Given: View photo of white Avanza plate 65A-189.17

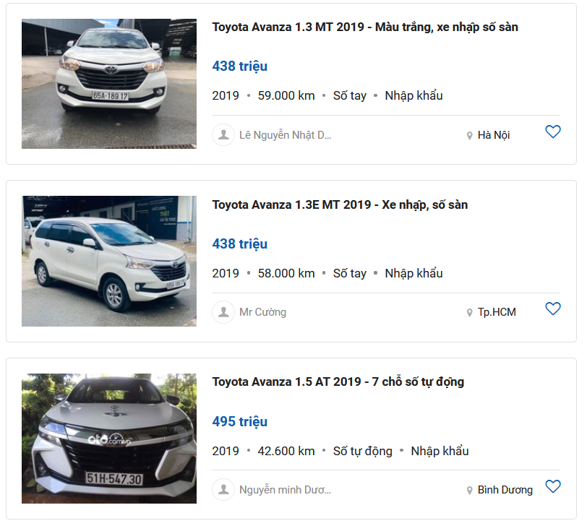Looking at the screenshot, I should point(109,84).
